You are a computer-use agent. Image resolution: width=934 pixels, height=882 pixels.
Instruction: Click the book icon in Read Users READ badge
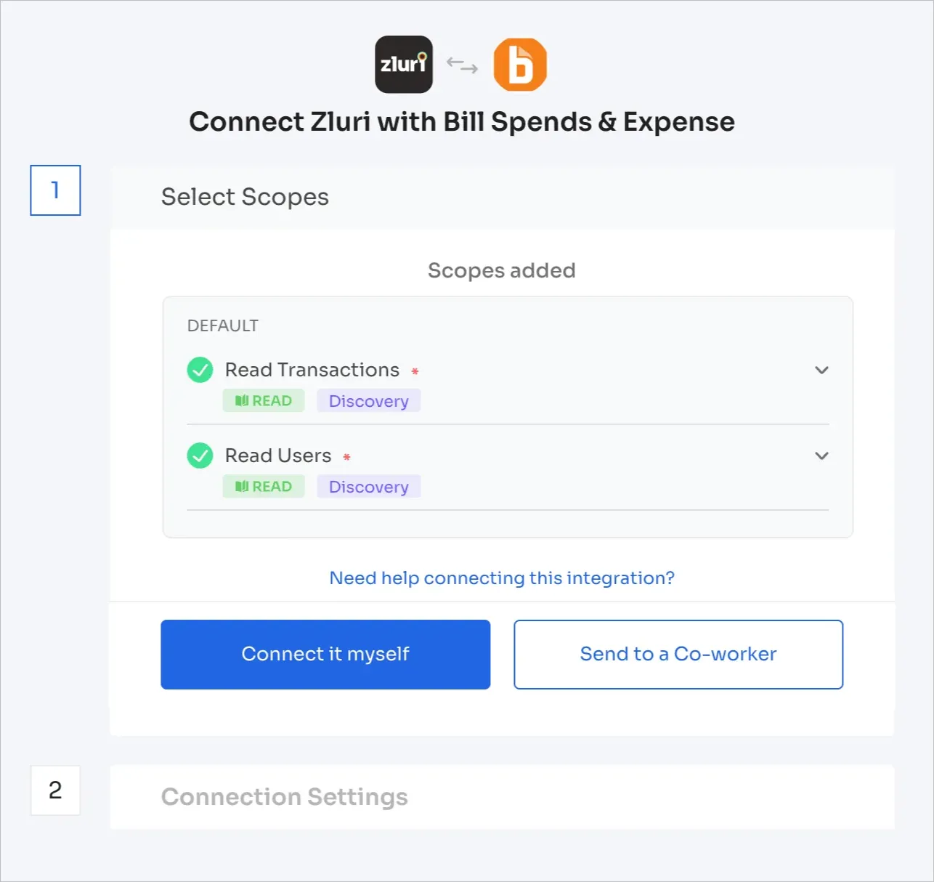242,487
